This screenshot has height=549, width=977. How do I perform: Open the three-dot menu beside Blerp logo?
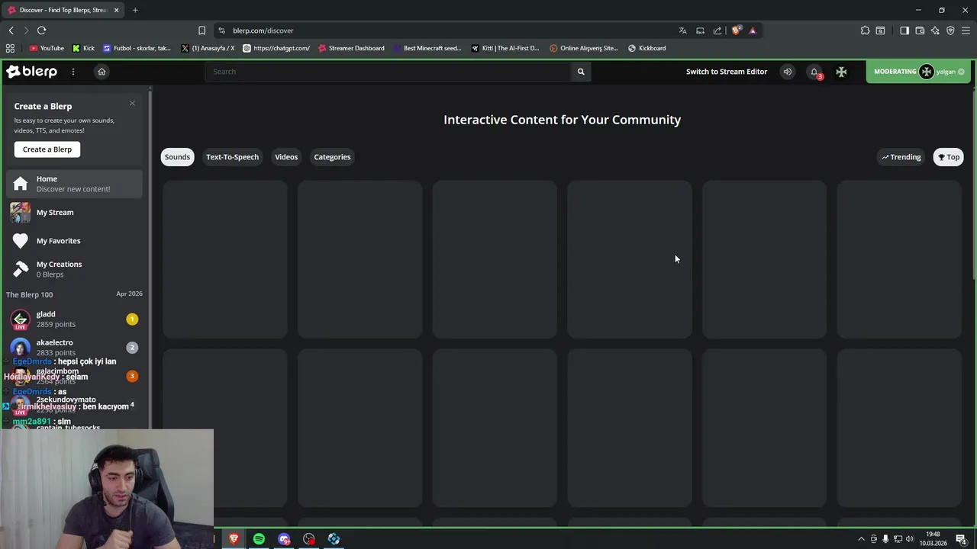click(73, 72)
